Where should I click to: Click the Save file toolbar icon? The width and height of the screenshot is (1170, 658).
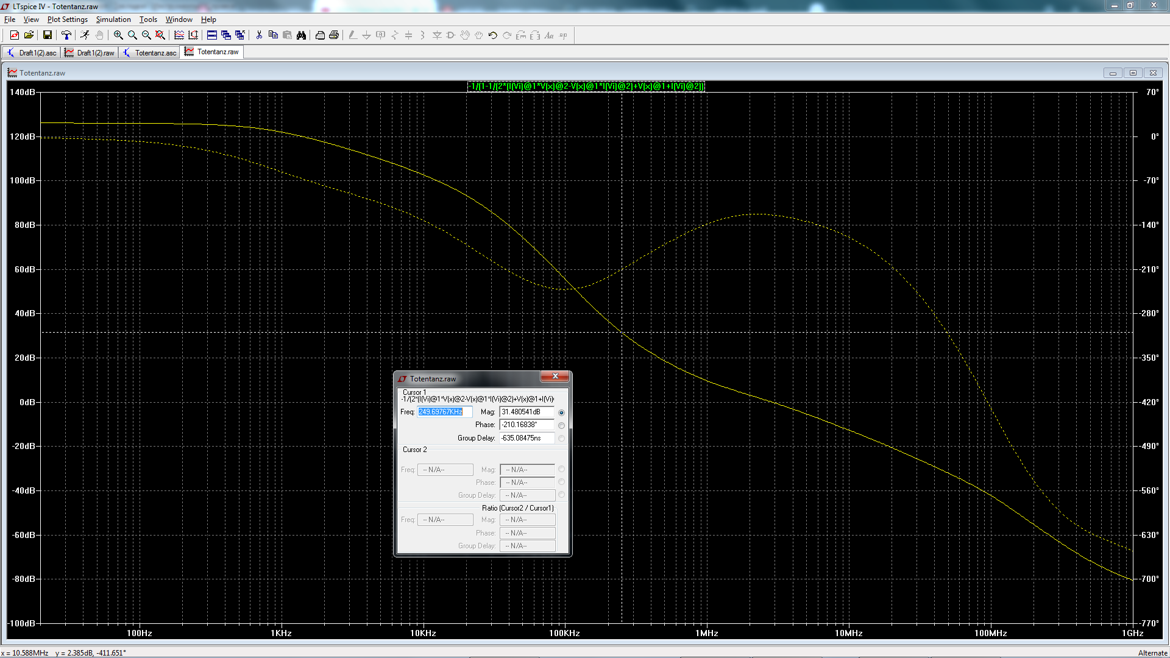click(x=47, y=35)
